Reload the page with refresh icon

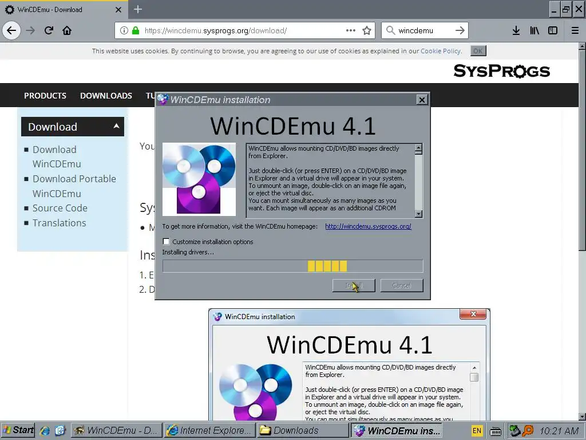pyautogui.click(x=49, y=30)
